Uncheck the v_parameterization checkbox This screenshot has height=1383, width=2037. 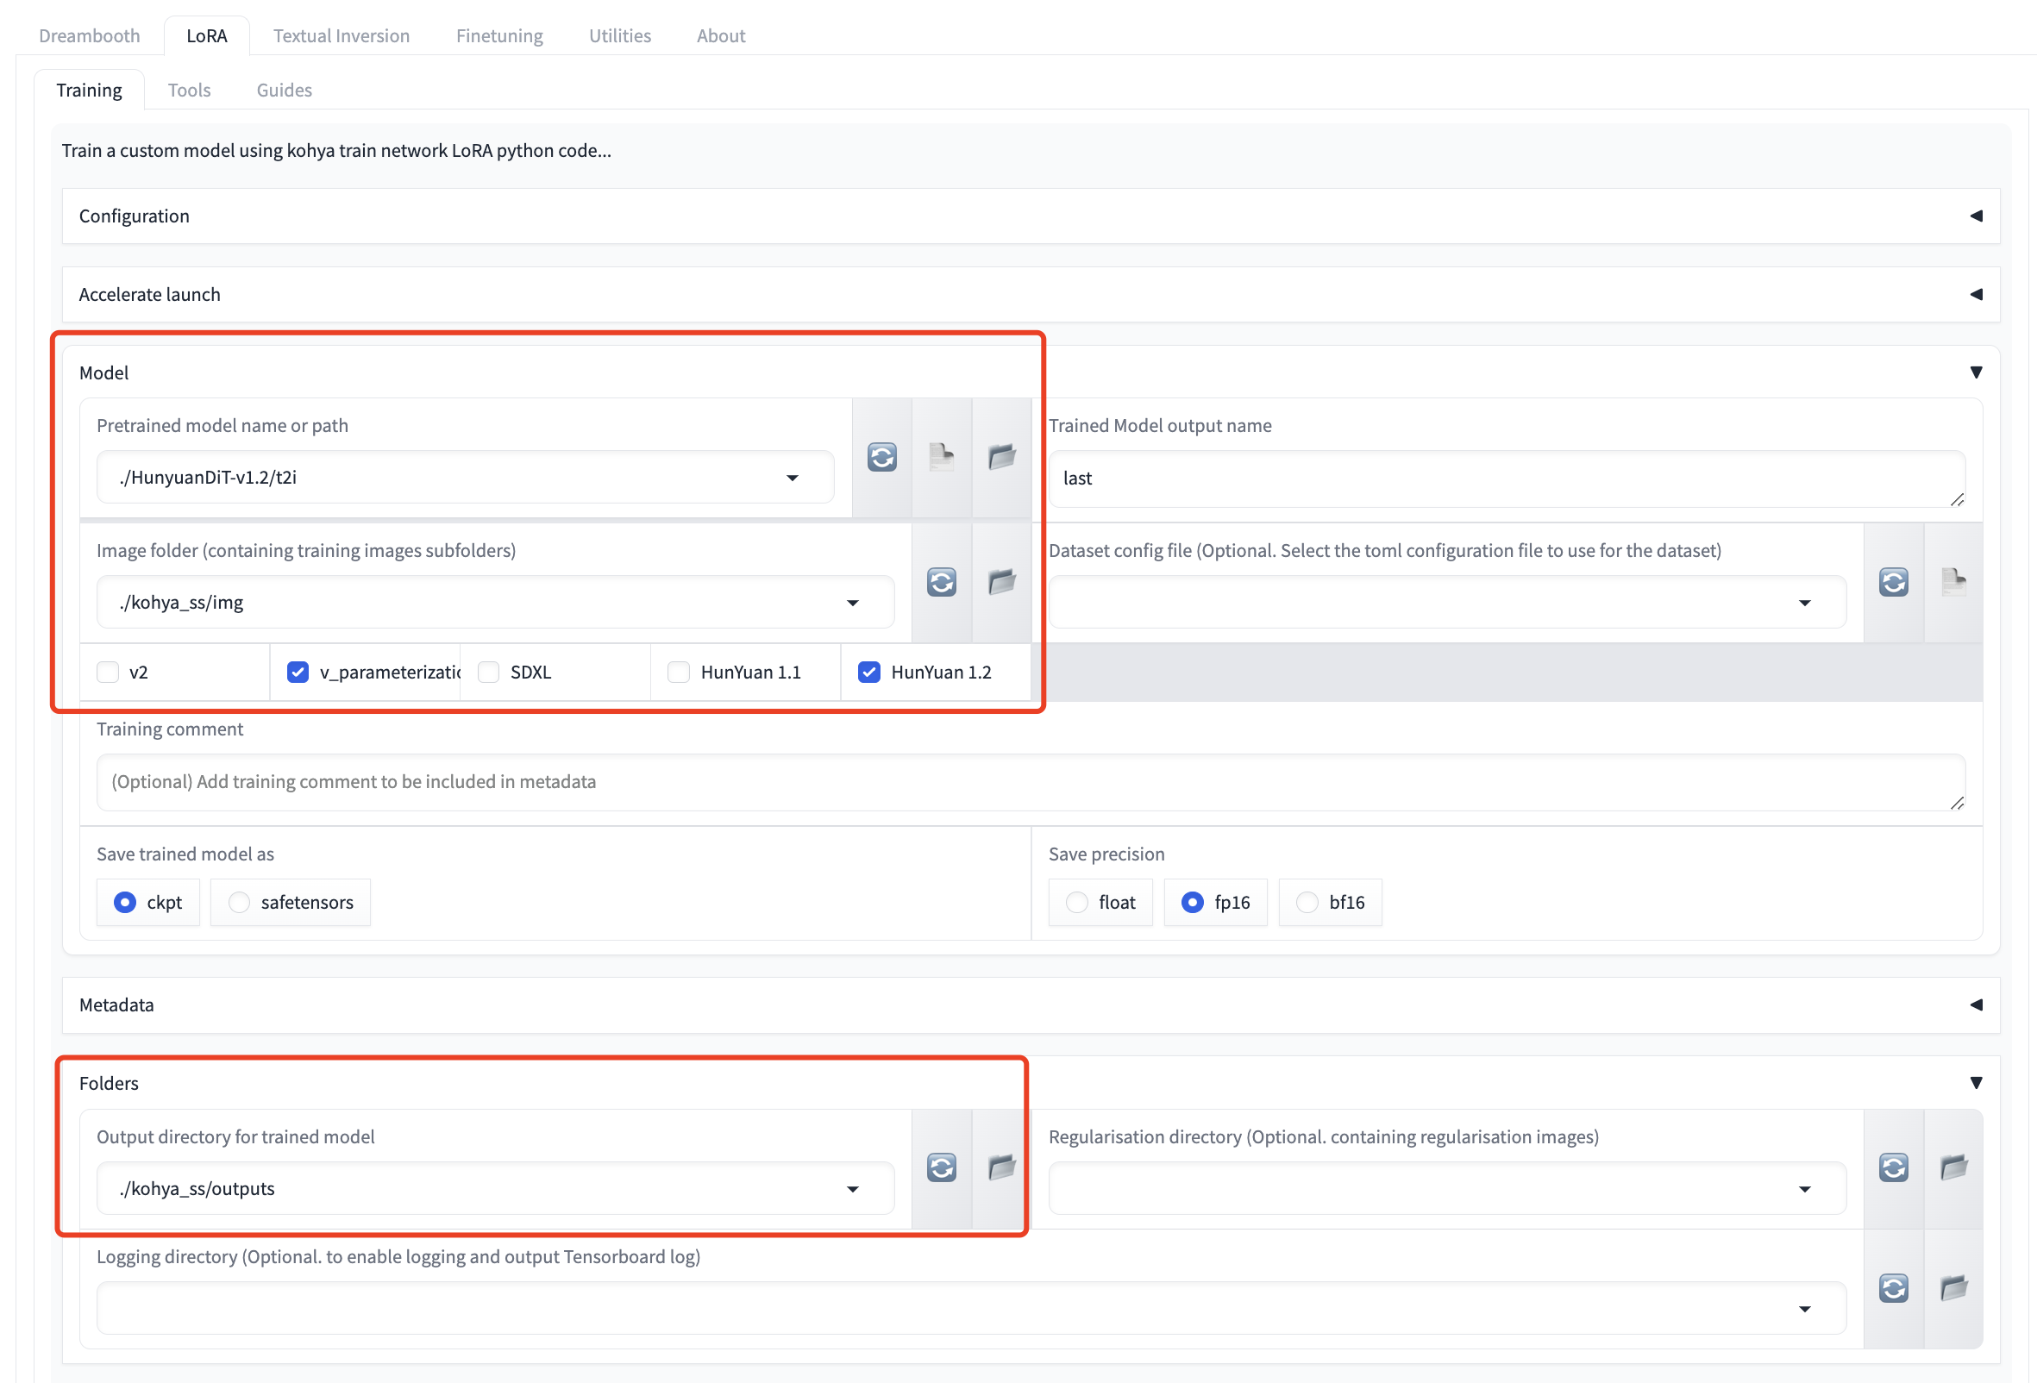pyautogui.click(x=298, y=673)
